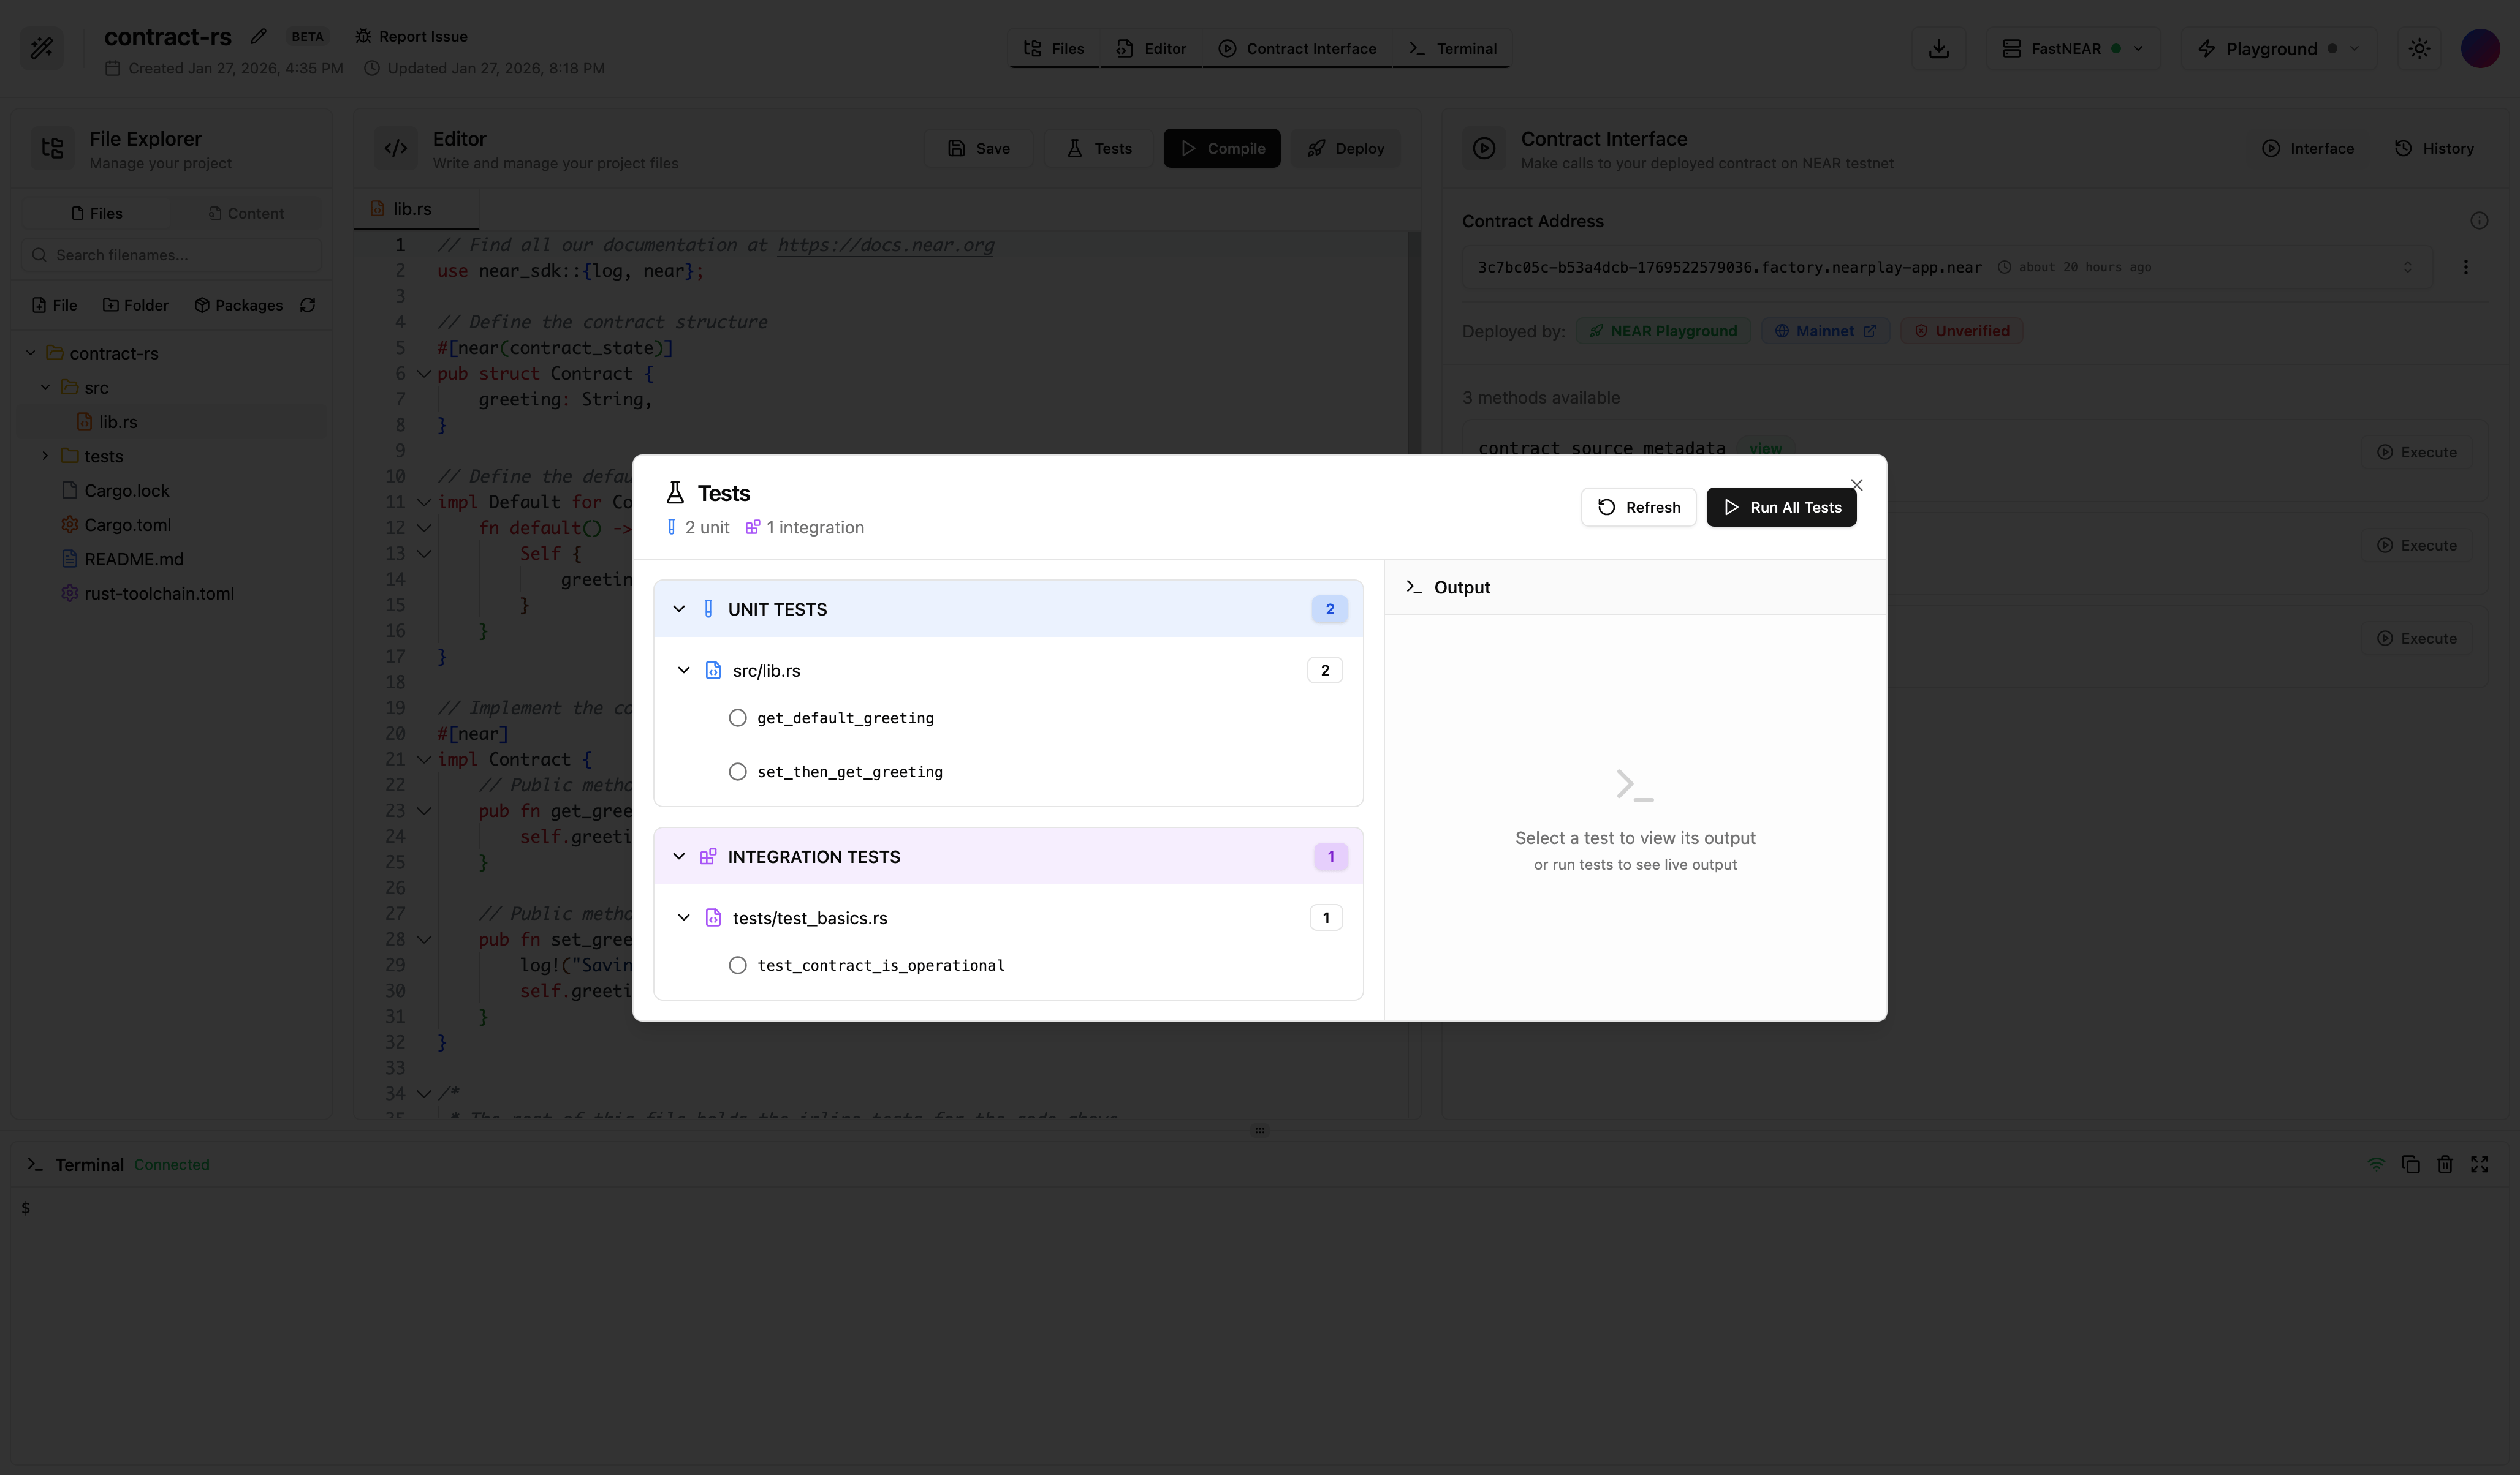This screenshot has width=2520, height=1476.
Task: Click the magic wand logo icon
Action: (42, 48)
